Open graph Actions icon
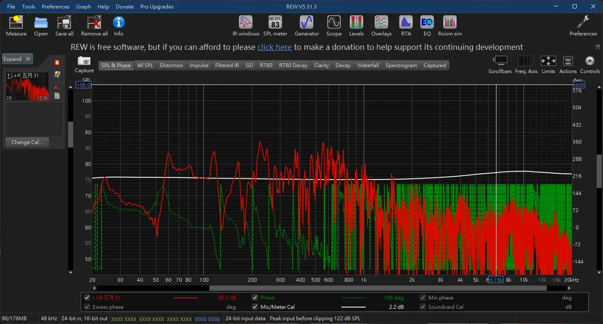 pos(568,61)
